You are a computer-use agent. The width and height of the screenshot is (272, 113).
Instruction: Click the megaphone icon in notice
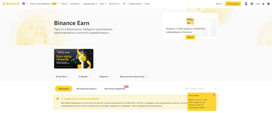(x=58, y=99)
